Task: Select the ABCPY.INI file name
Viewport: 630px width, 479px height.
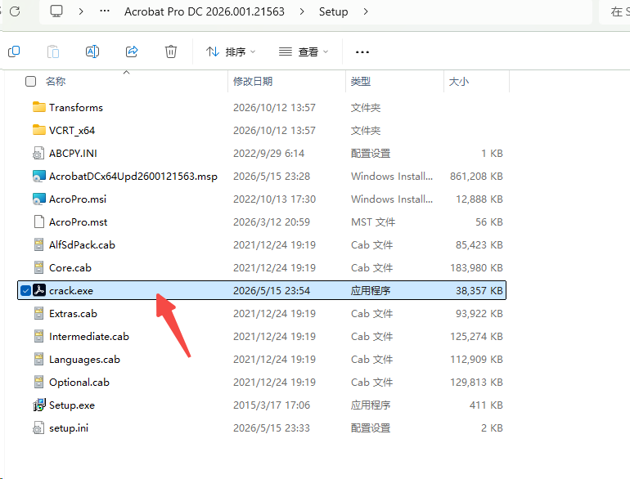Action: click(73, 154)
